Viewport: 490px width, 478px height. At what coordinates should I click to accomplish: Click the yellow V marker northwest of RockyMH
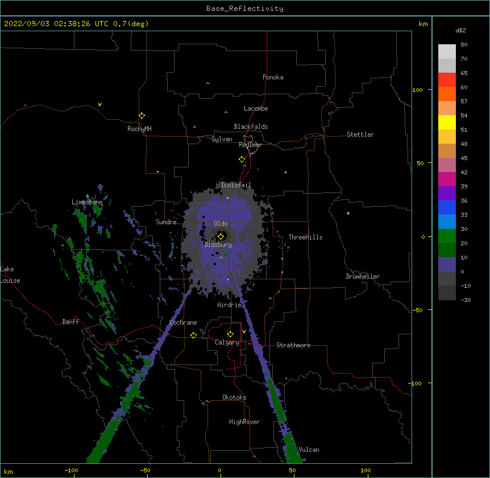coord(99,104)
